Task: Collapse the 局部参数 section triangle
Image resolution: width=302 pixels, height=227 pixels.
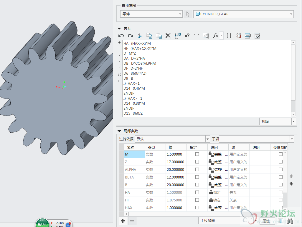Action: [119, 131]
